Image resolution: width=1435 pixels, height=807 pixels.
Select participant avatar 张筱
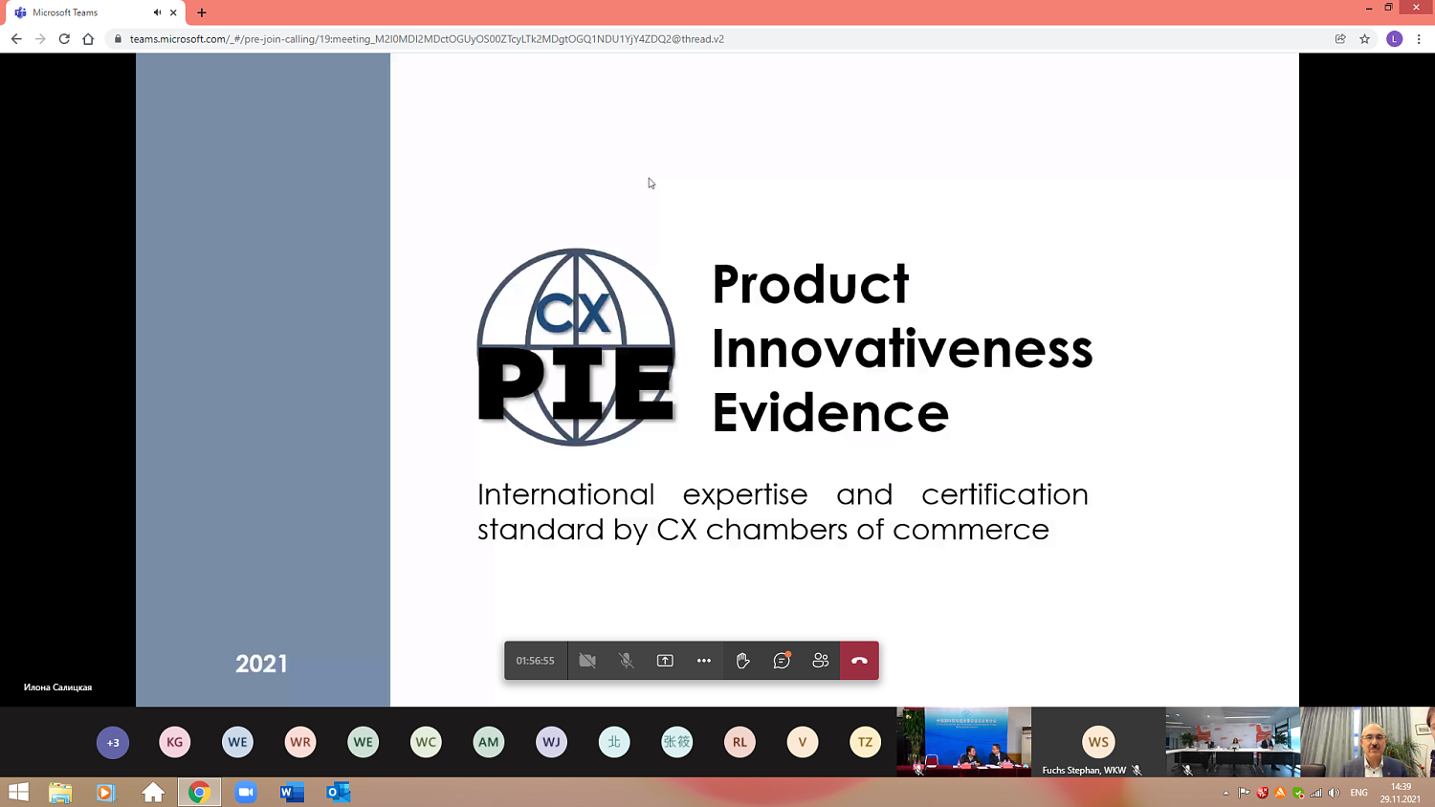point(677,742)
